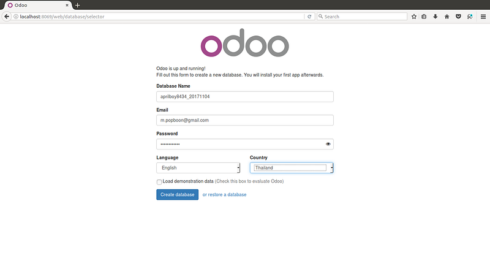This screenshot has width=490, height=280.
Task: Click the Create database button
Action: point(177,195)
